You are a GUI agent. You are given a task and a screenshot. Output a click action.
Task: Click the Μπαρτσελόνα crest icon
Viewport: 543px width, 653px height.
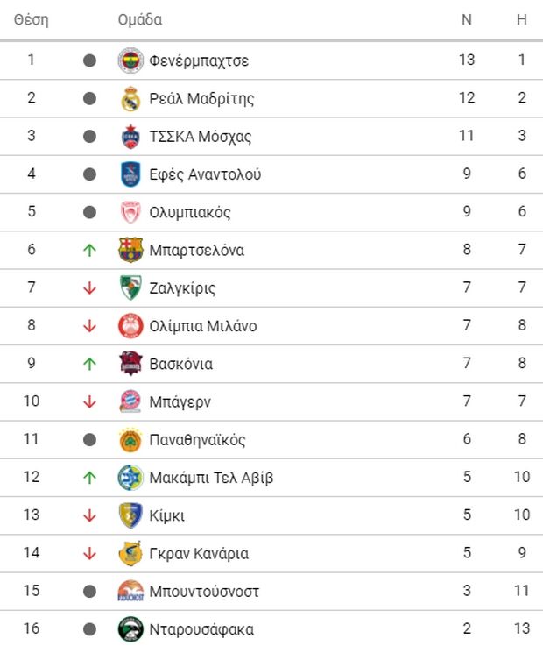(x=130, y=251)
